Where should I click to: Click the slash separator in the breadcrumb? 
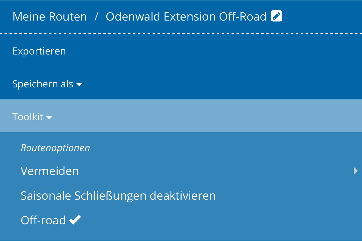pos(96,17)
